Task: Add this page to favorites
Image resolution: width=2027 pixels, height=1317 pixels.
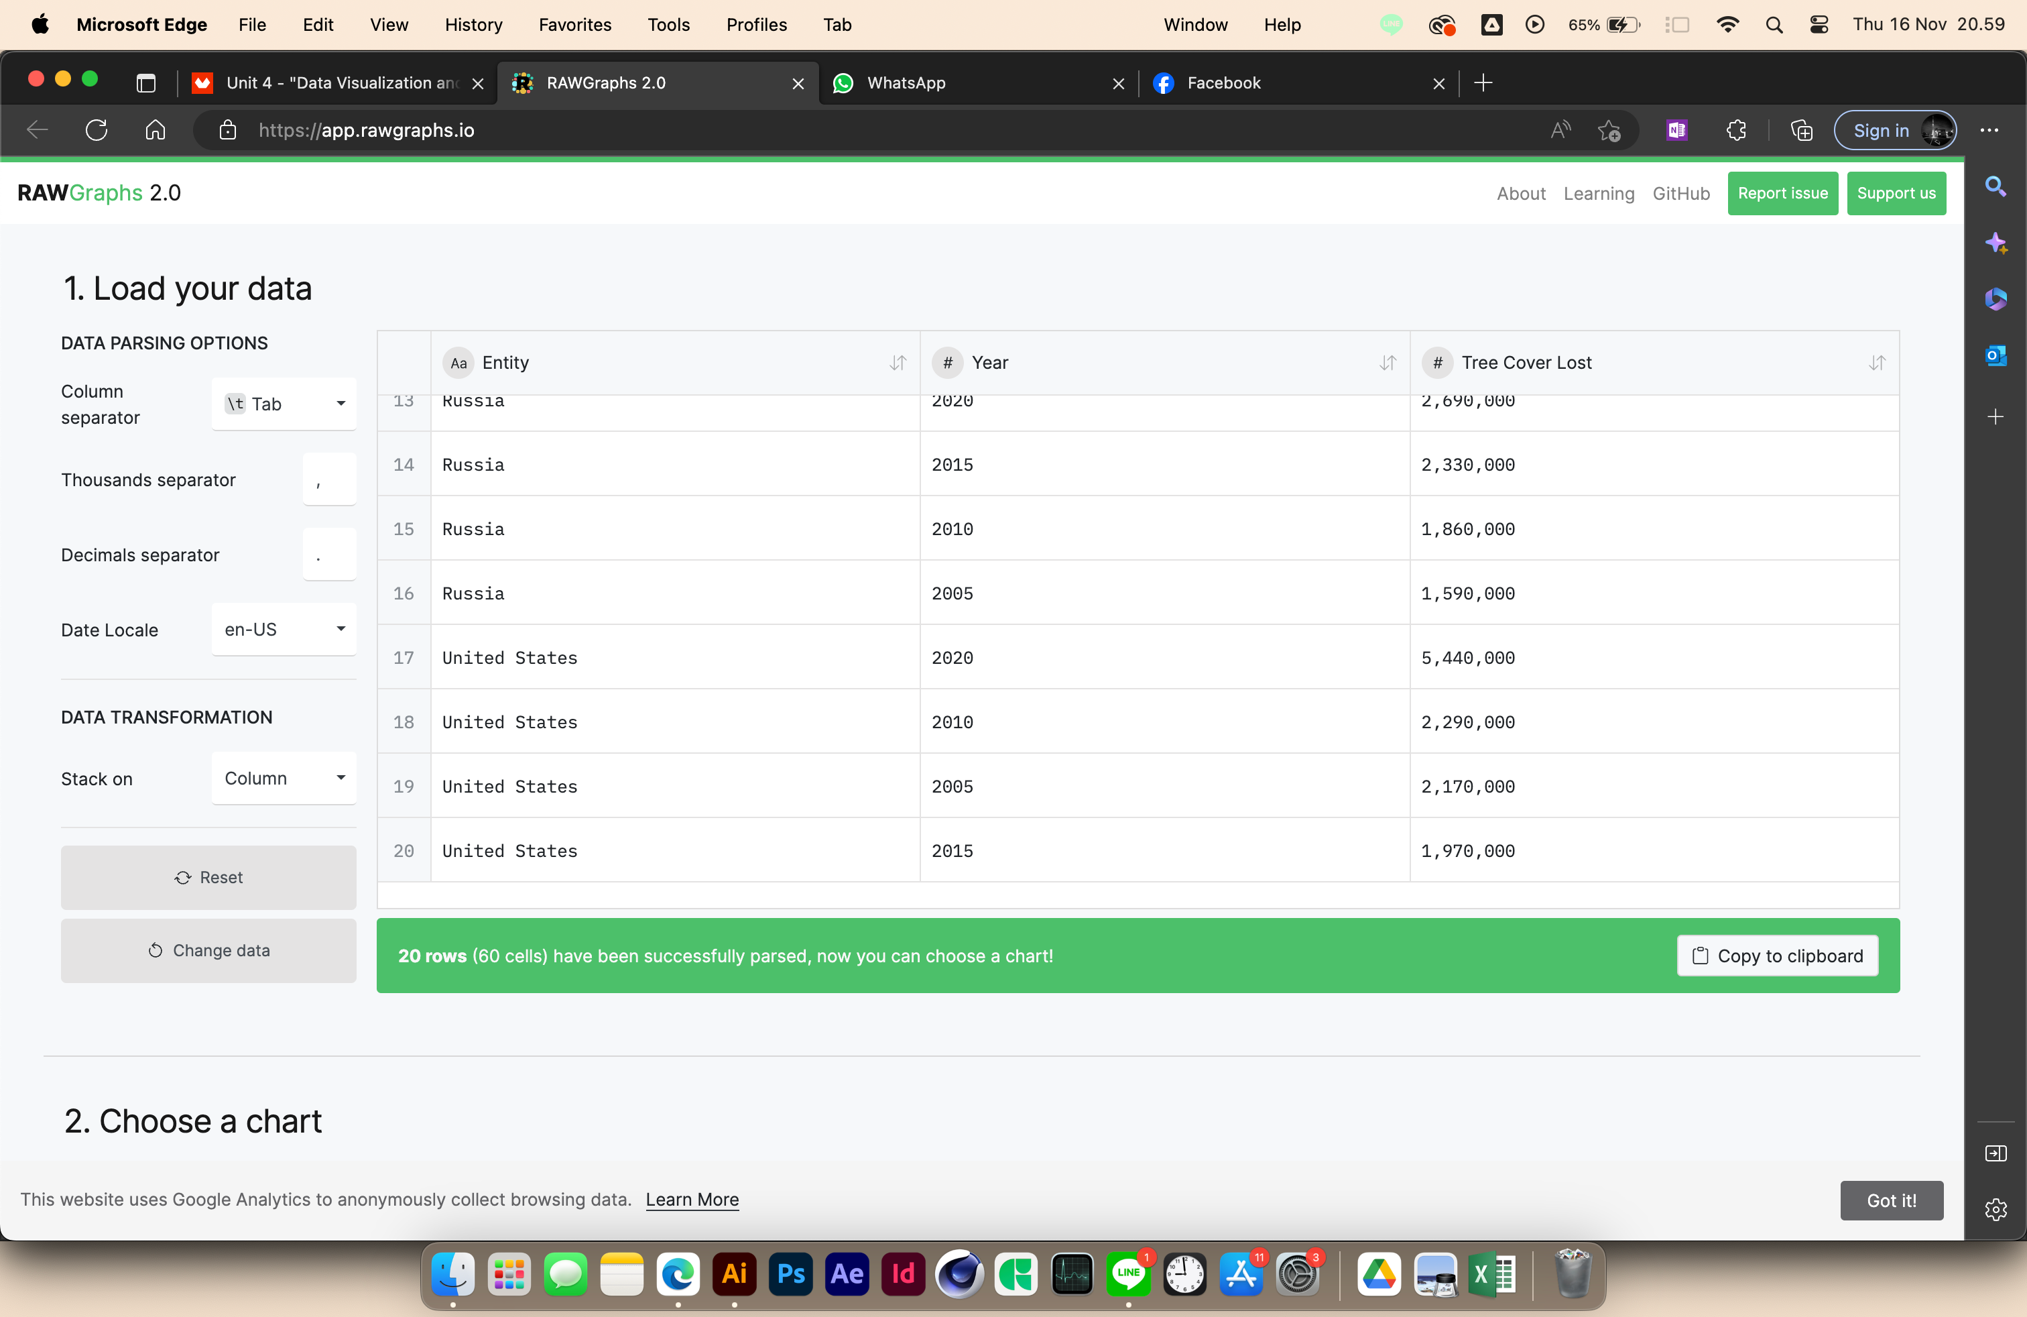Action: coord(1609,130)
